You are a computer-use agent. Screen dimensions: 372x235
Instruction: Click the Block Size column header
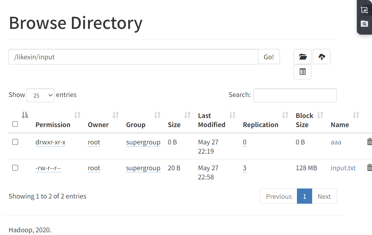305,120
